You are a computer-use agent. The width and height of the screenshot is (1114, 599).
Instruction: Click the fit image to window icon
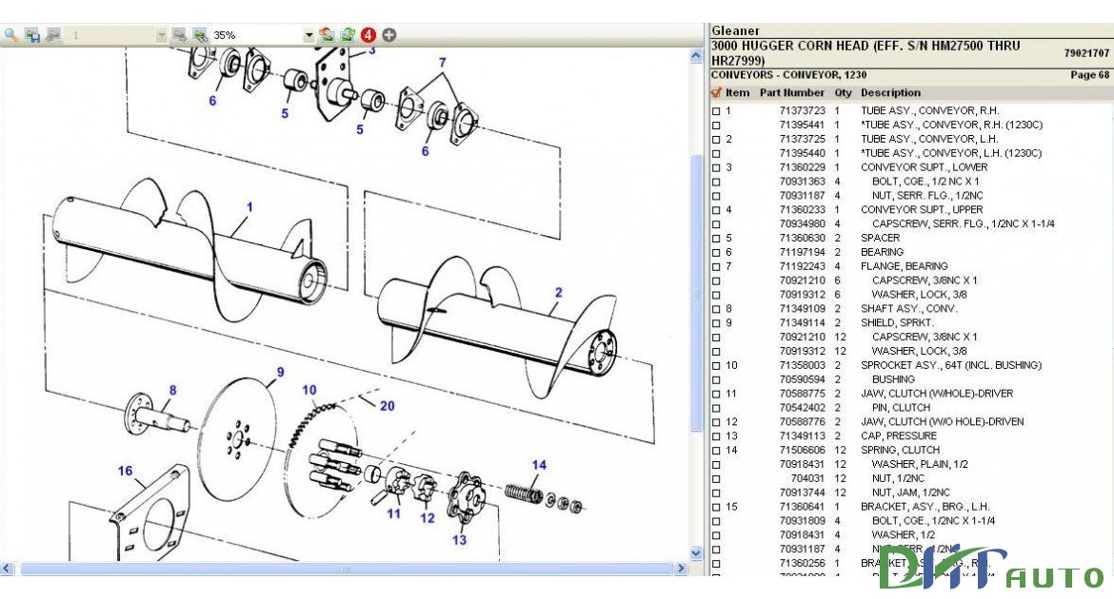click(x=200, y=34)
